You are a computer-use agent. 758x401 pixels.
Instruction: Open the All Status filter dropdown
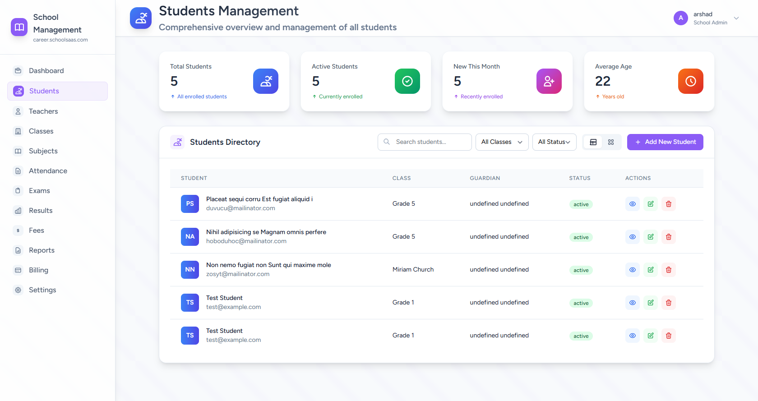pos(554,142)
